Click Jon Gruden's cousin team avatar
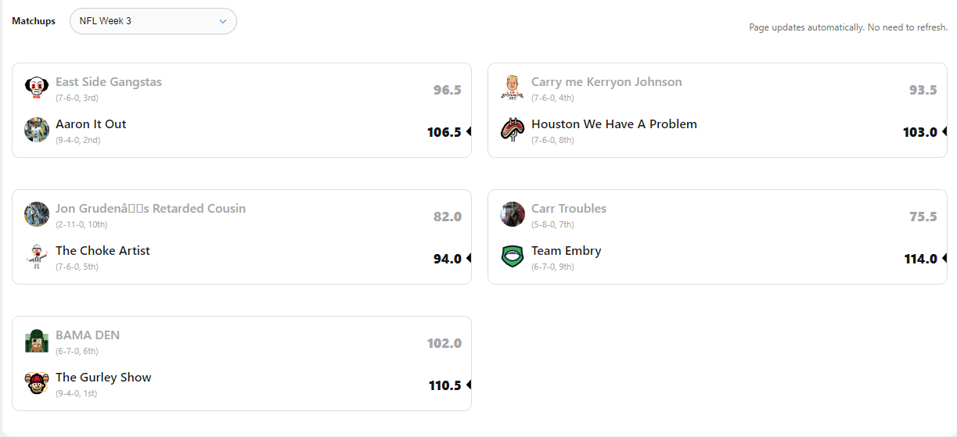The image size is (957, 437). [x=37, y=214]
